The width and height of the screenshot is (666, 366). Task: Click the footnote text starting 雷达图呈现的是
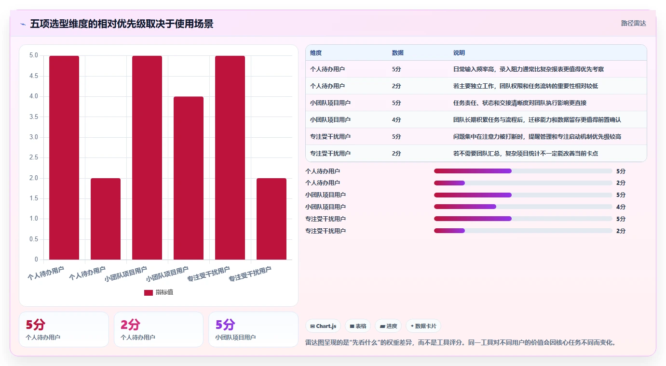pyautogui.click(x=461, y=343)
